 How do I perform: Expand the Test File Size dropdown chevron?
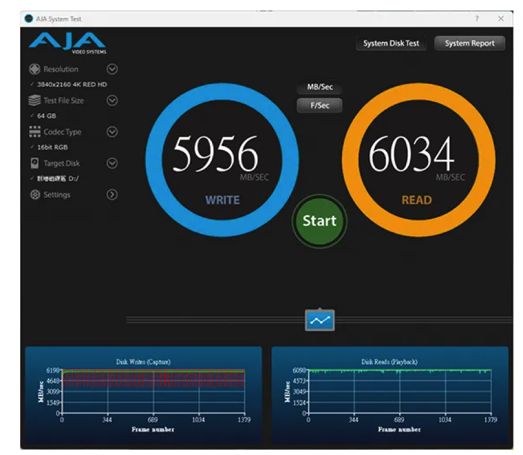click(112, 100)
